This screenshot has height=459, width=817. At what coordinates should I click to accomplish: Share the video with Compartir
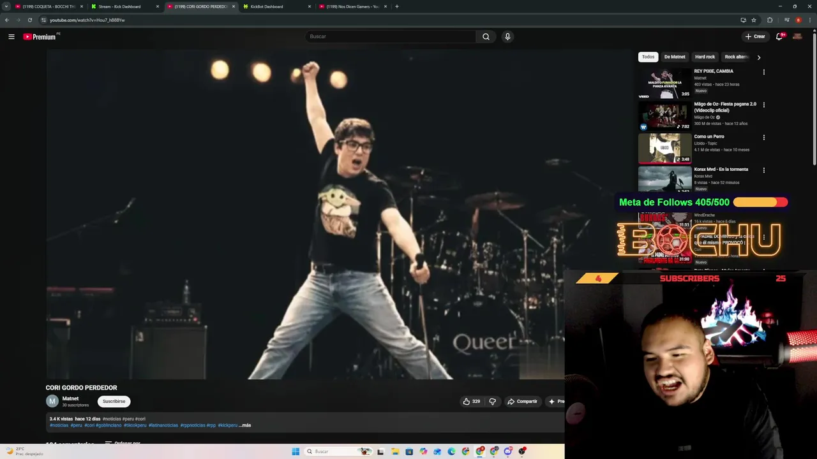click(522, 401)
